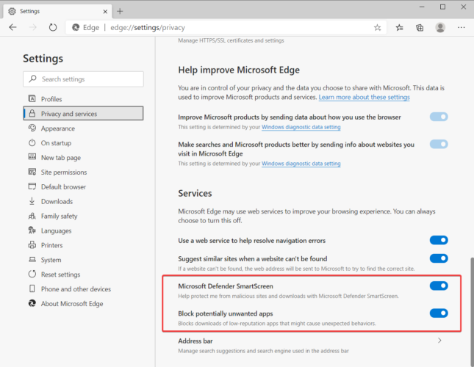Click the browser refresh icon
474x367 pixels.
(53, 27)
